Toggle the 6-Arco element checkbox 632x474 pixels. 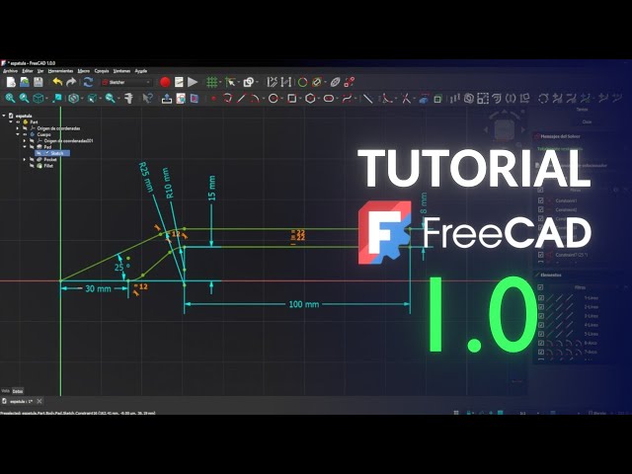[x=541, y=343]
